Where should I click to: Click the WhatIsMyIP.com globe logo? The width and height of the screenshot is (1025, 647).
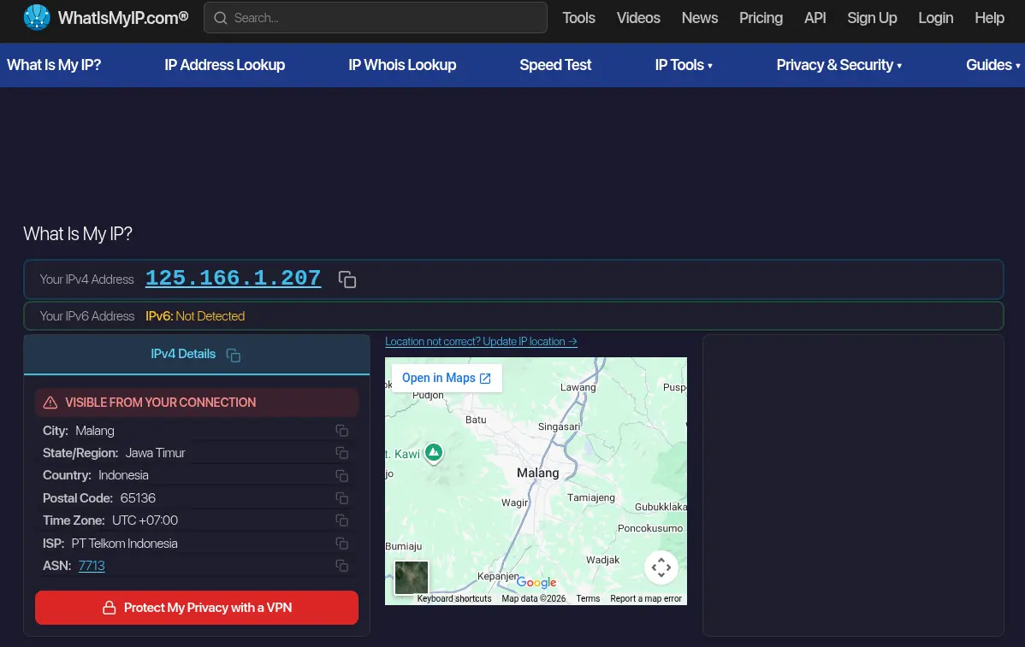[x=37, y=18]
